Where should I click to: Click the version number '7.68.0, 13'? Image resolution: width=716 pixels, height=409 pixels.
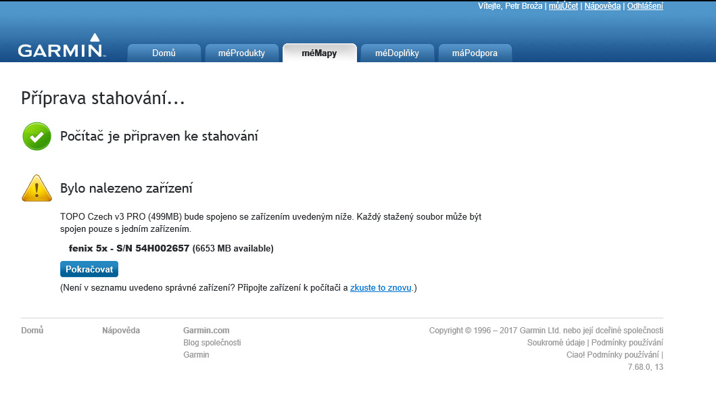[645, 367]
